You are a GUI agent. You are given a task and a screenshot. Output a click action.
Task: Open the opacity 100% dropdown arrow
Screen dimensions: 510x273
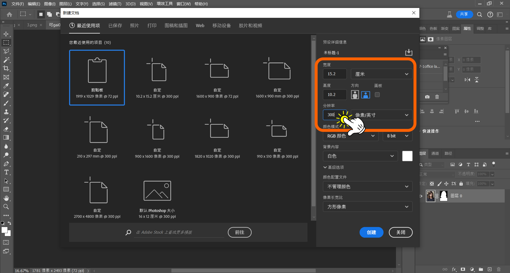[x=492, y=174]
